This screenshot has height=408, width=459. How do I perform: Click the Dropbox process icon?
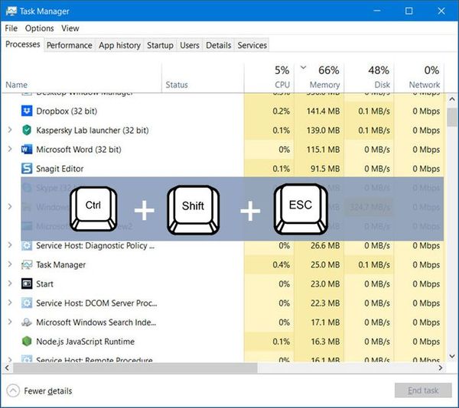click(x=28, y=112)
